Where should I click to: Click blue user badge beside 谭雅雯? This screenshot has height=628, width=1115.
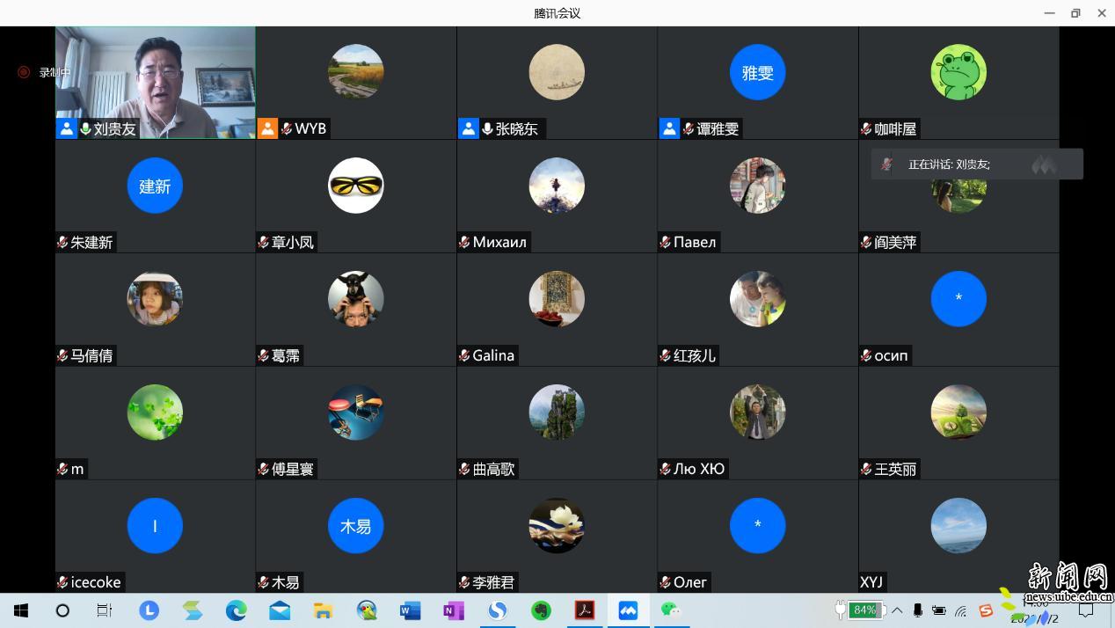click(x=669, y=128)
